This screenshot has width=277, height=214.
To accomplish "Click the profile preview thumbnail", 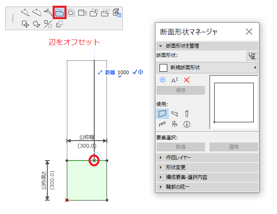I will point(233,102).
